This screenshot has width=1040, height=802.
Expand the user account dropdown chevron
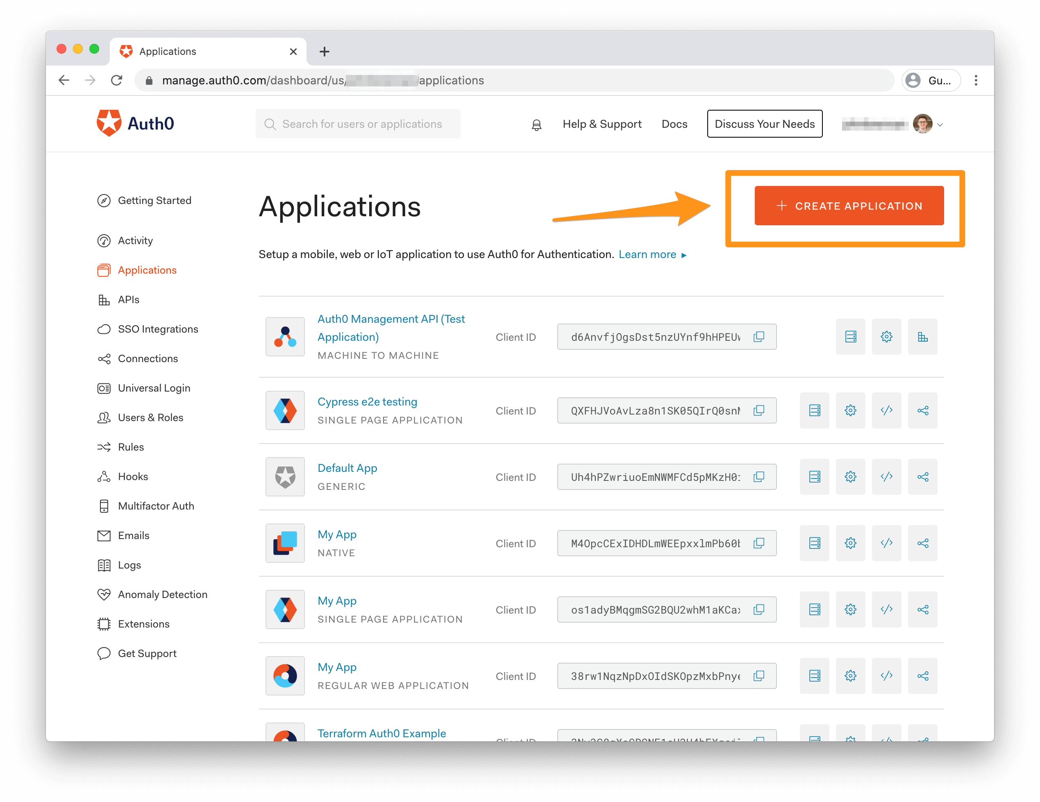940,125
